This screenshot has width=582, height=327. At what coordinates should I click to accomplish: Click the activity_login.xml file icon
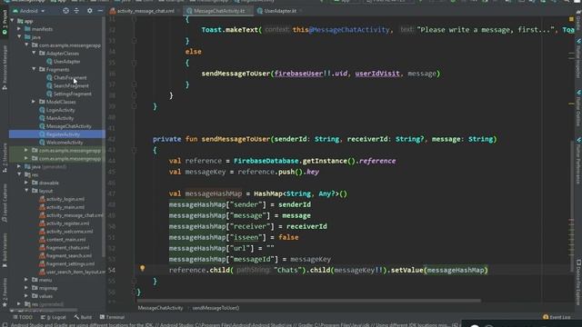coord(42,199)
